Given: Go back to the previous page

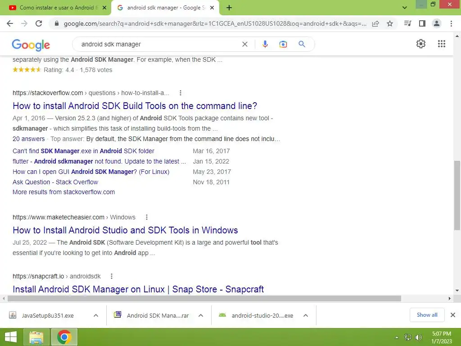Looking at the screenshot, I should [10, 23].
